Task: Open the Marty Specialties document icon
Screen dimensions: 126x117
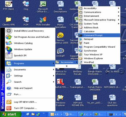Action: (x=60, y=22)
